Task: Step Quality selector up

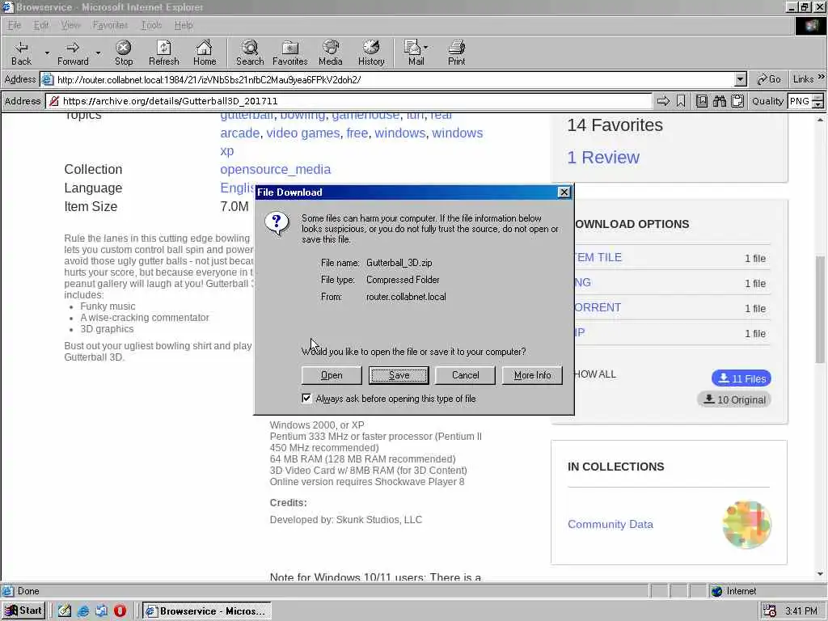Action: click(x=818, y=97)
